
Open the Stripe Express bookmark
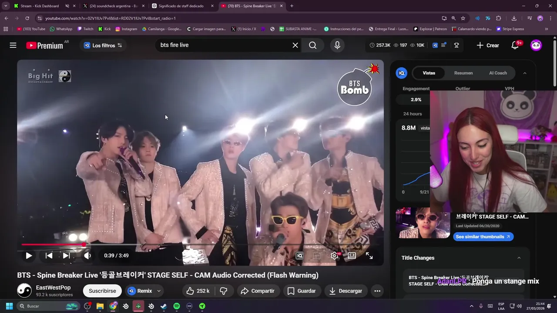(510, 29)
